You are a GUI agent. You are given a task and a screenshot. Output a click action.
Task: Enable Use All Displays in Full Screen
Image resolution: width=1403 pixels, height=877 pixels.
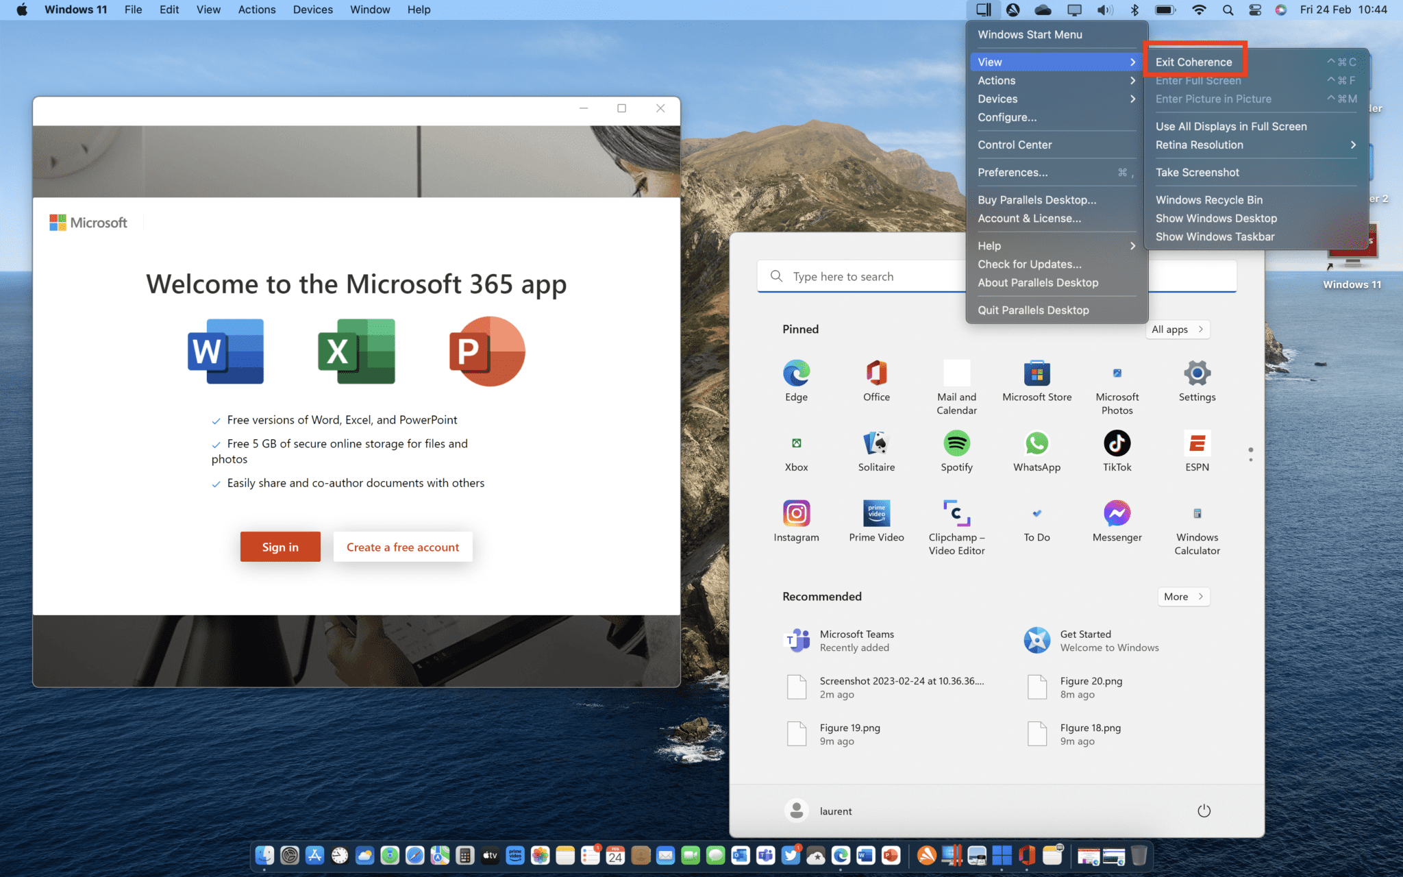point(1231,126)
